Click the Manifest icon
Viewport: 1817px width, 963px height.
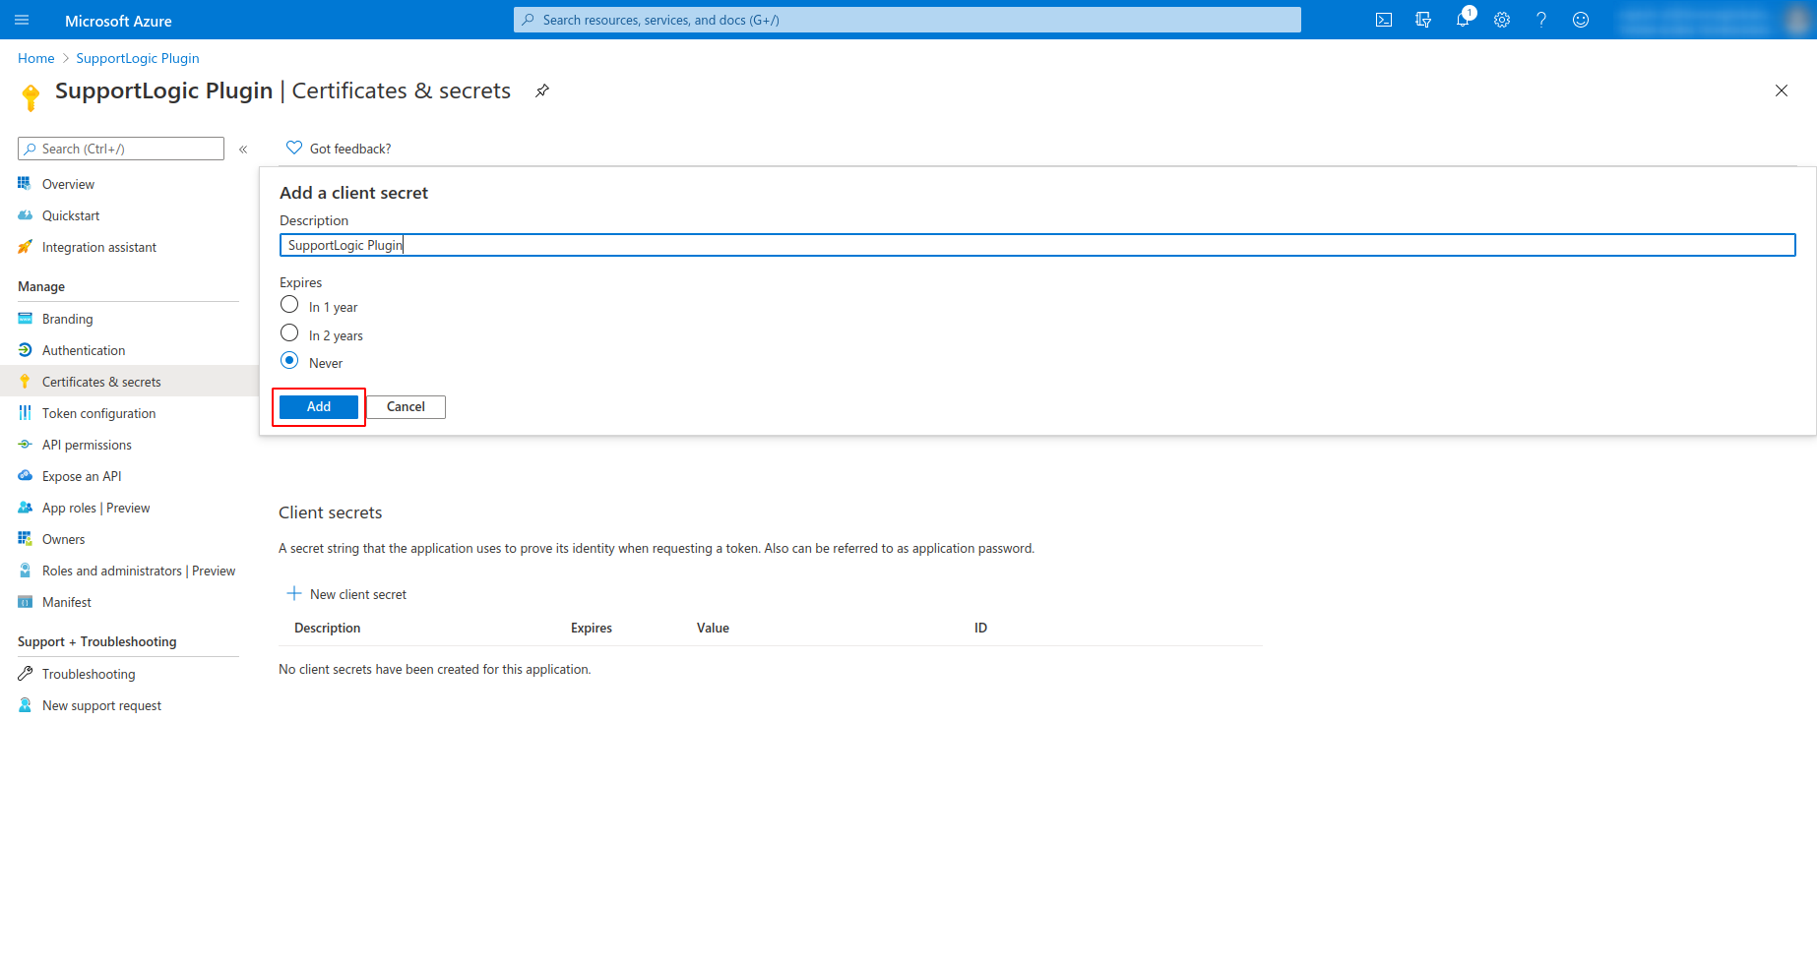pos(25,602)
